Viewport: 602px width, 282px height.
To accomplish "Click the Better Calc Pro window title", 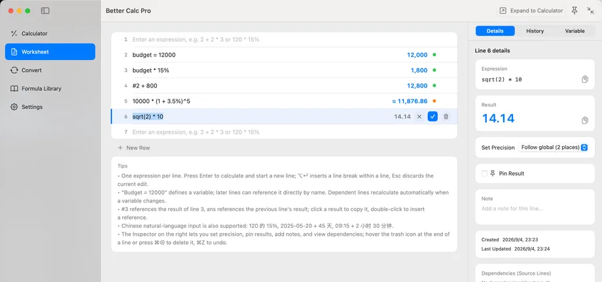I will [x=128, y=10].
